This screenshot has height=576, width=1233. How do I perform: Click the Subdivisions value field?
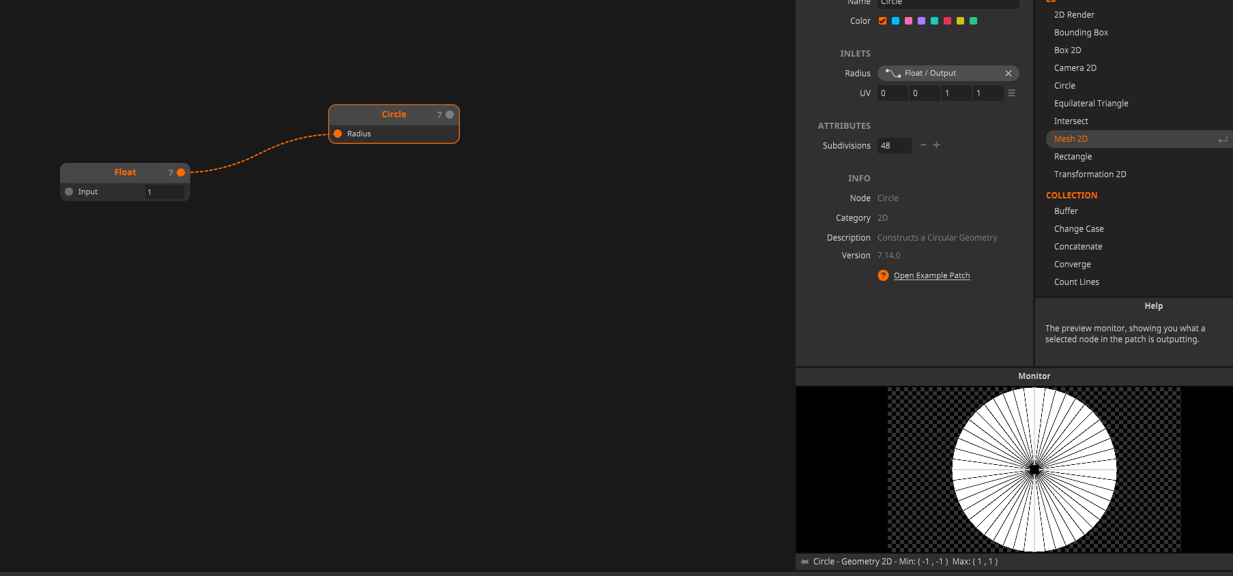[894, 146]
